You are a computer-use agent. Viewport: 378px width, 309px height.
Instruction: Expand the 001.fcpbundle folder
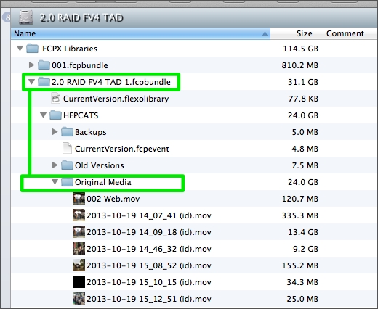click(31, 65)
